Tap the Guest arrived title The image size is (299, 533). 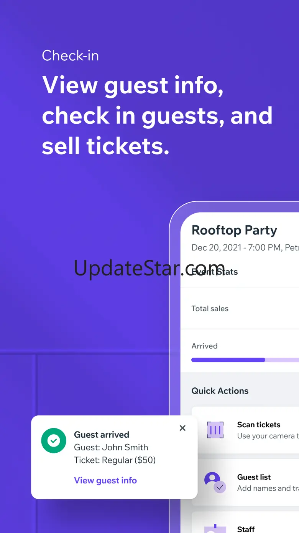[x=102, y=435]
